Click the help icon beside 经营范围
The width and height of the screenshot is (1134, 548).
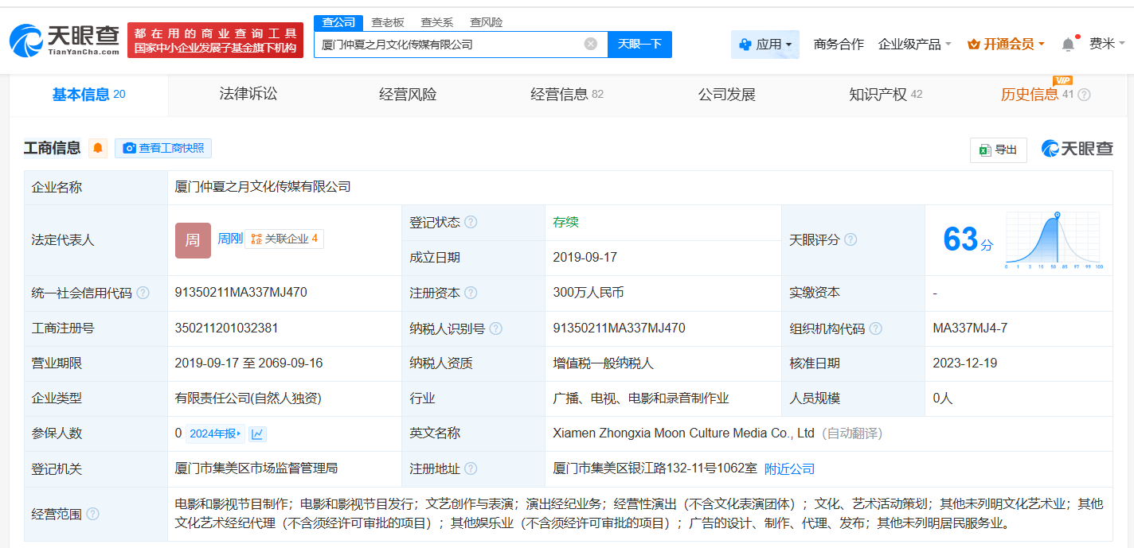tap(93, 514)
